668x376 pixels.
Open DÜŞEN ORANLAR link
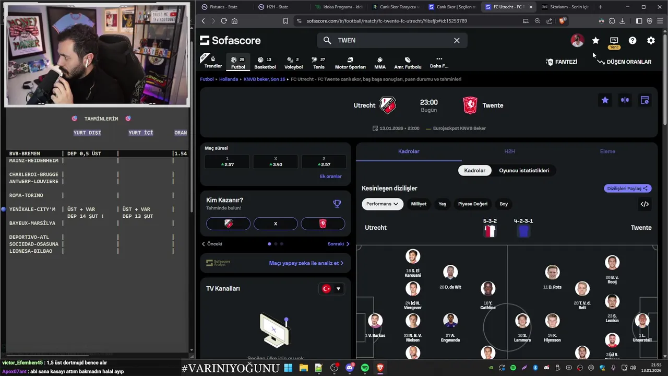click(x=624, y=62)
